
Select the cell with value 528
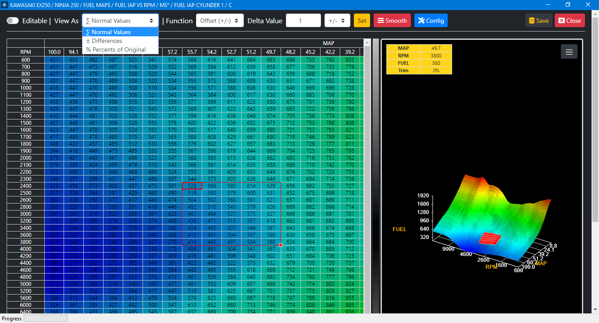pyautogui.click(x=192, y=186)
